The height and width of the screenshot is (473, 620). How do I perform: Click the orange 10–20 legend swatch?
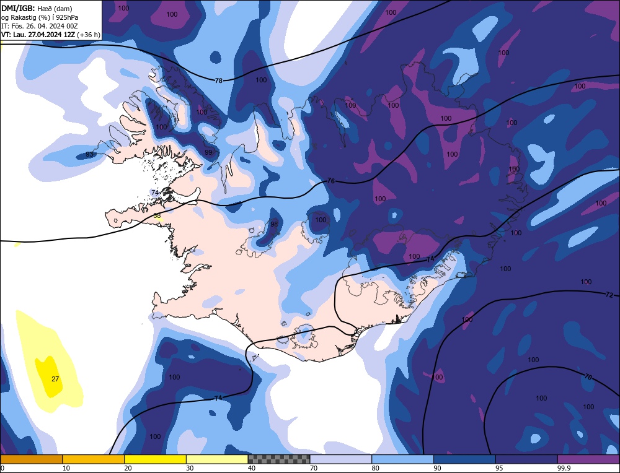pyautogui.click(x=94, y=459)
